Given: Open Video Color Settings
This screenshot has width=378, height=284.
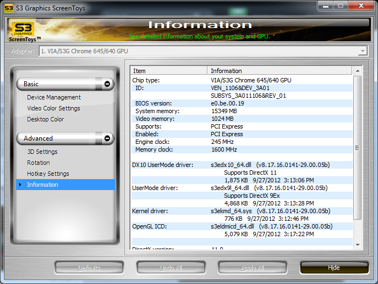Looking at the screenshot, I should pyautogui.click(x=53, y=108).
